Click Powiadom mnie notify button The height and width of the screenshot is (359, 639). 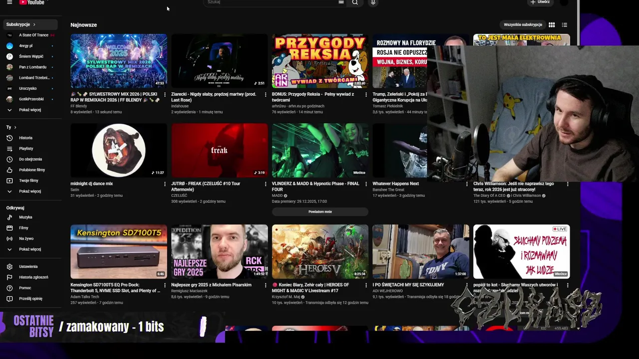[320, 212]
